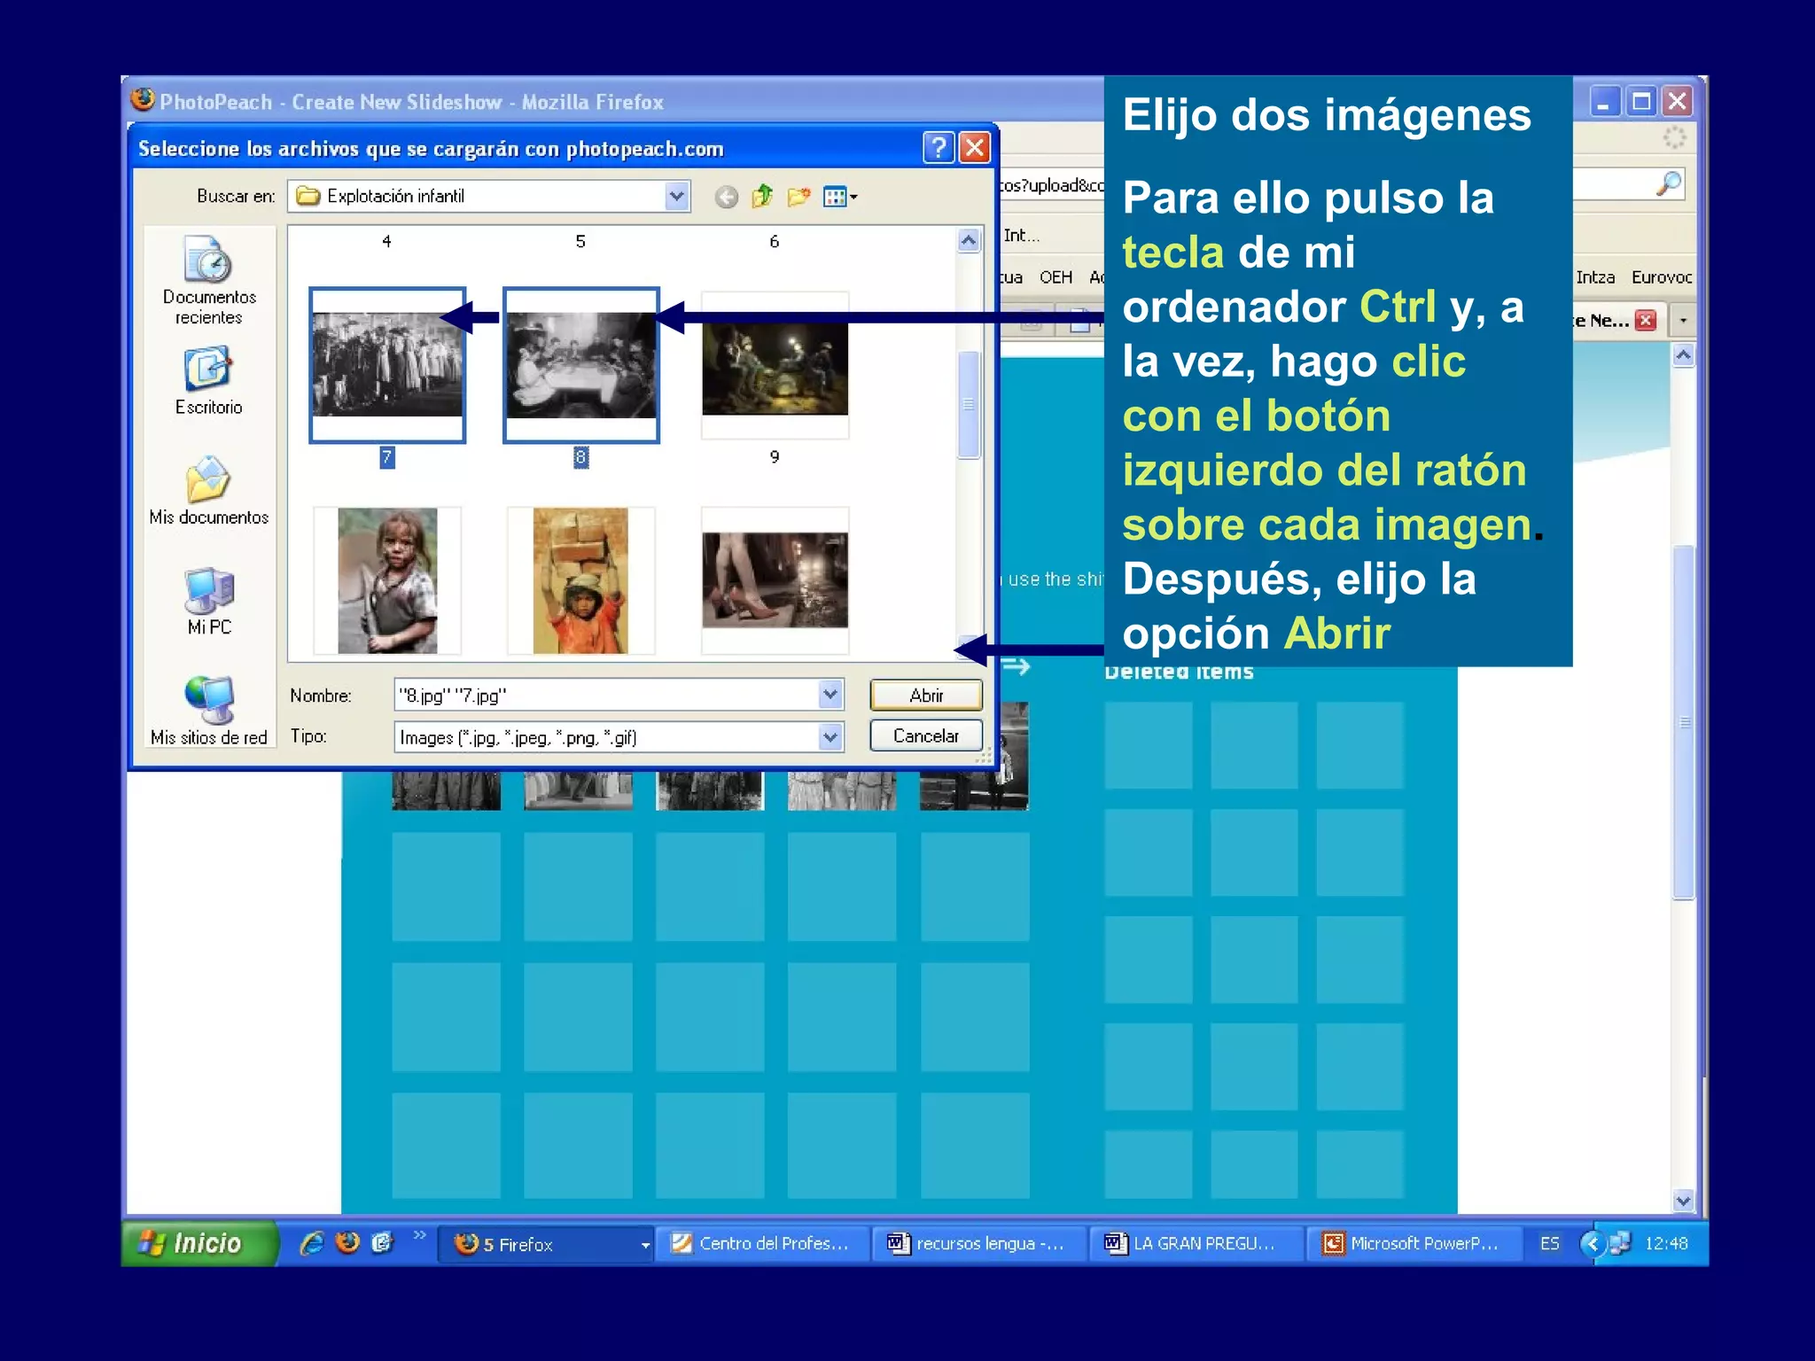Switch to Microsoft PowerPoint taskbar item
Viewport: 1815px width, 1361px height.
[x=1415, y=1244]
